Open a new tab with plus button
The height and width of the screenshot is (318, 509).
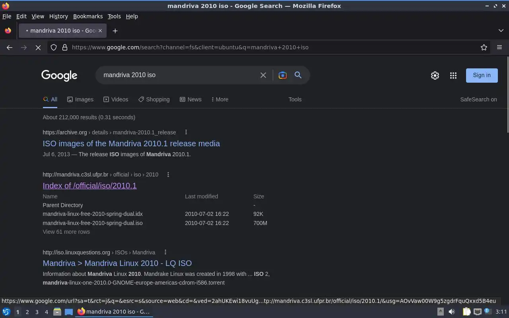coord(115,31)
